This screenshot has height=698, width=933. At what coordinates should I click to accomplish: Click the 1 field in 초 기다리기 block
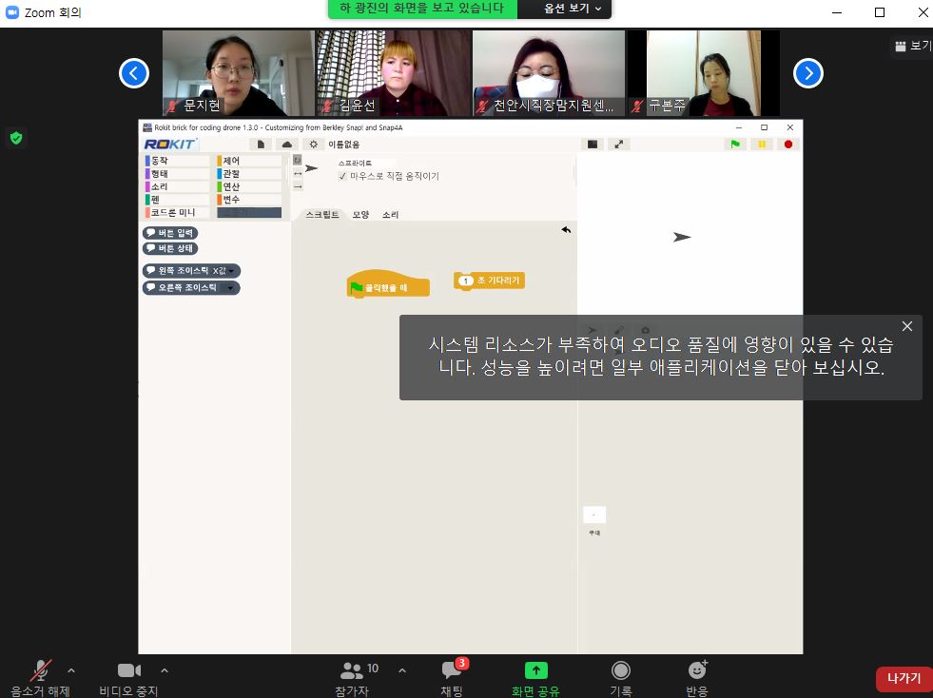[466, 281]
